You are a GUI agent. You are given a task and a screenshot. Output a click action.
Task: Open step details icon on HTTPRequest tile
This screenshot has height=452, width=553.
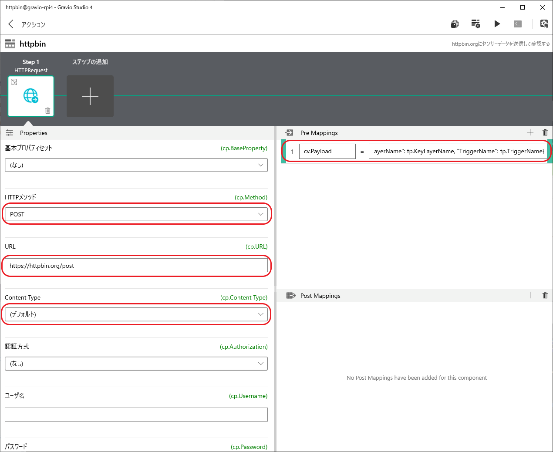point(14,82)
